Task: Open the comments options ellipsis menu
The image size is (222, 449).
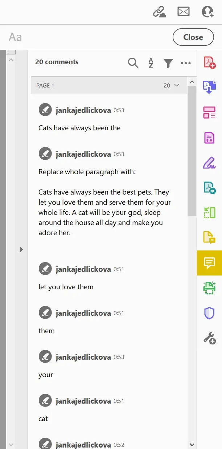Action: click(185, 63)
